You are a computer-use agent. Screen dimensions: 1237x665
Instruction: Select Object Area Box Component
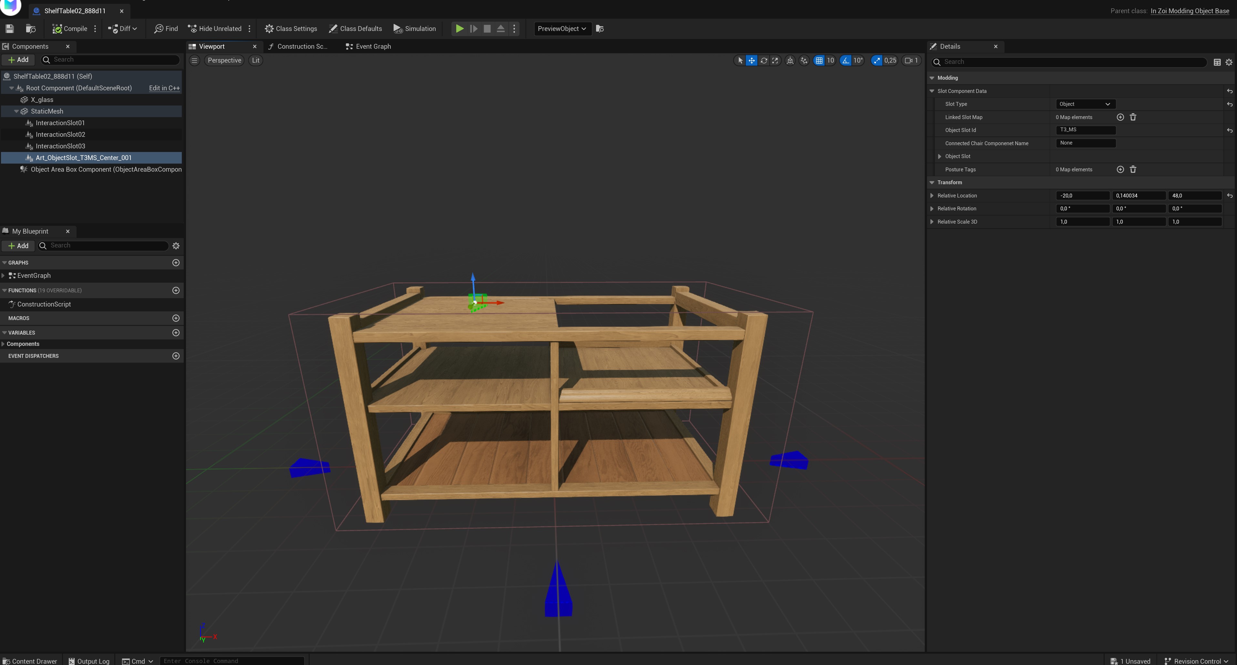point(106,169)
